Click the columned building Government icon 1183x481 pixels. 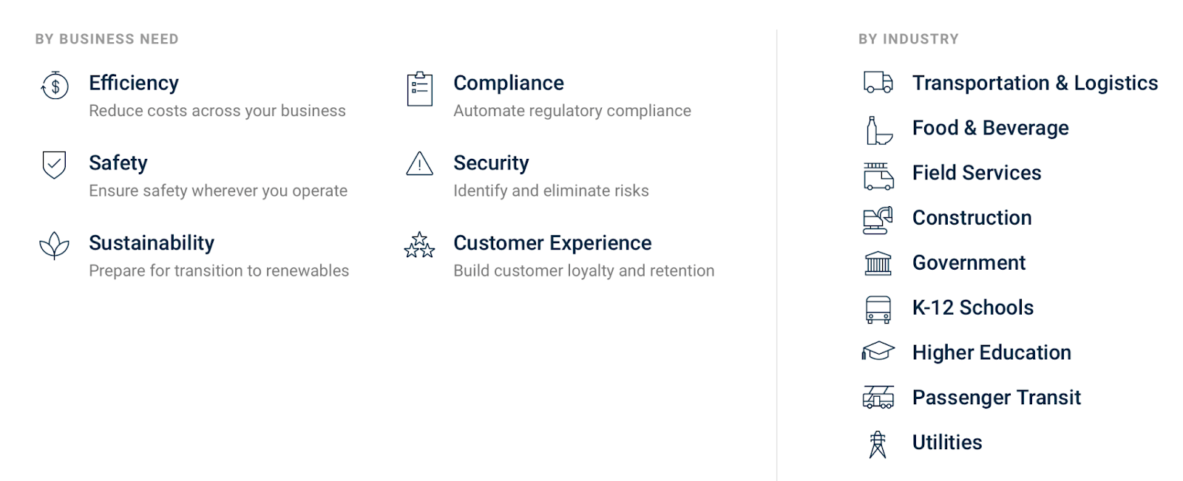click(878, 263)
